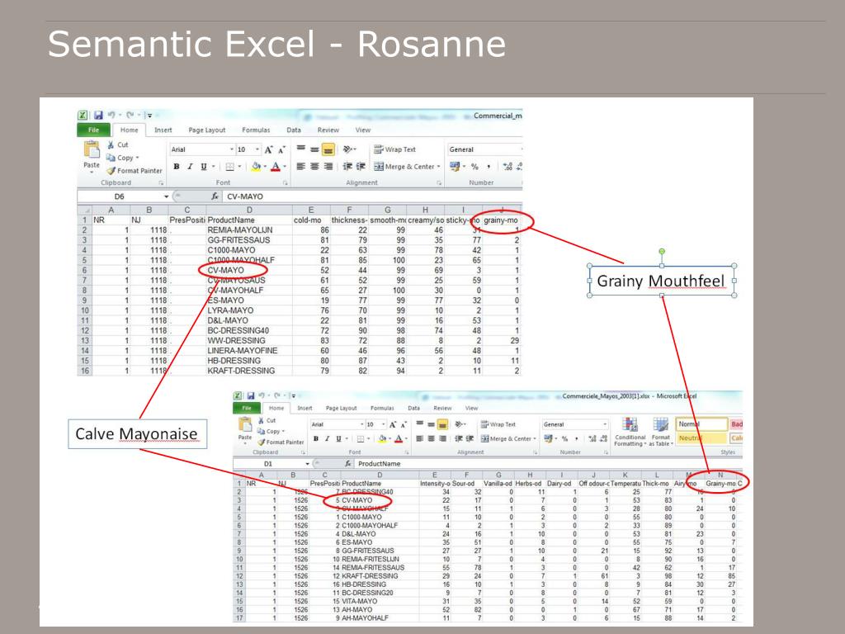Select column N header in lower Excel sheet

[720, 475]
